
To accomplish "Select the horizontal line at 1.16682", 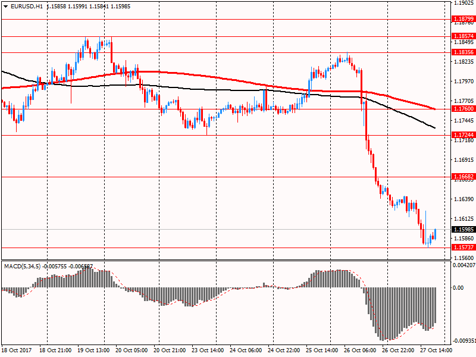I will [x=226, y=177].
